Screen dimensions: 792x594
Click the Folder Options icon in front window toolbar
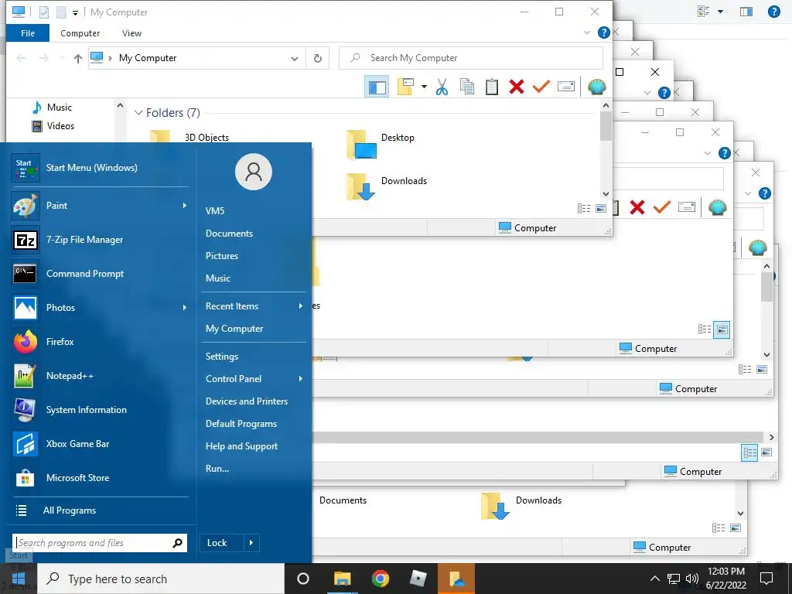pyautogui.click(x=405, y=87)
